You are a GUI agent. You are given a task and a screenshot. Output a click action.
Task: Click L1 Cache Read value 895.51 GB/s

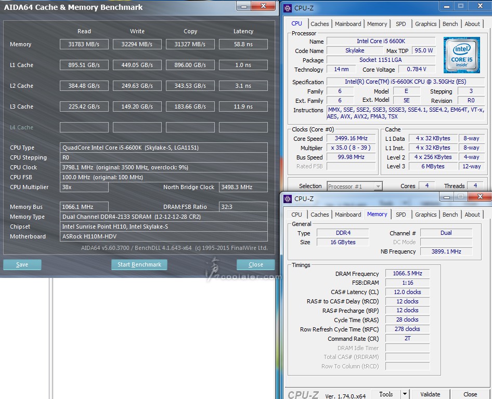tap(84, 65)
